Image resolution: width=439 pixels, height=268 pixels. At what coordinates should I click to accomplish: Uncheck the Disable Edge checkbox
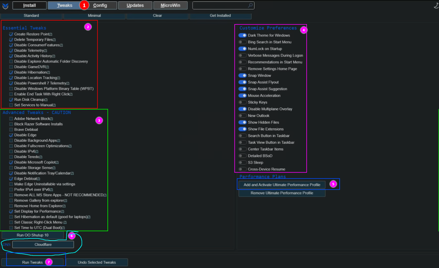click(x=11, y=135)
